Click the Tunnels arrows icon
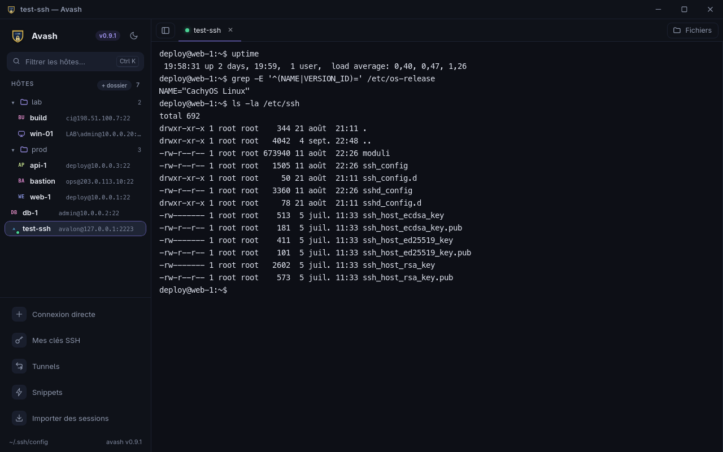 click(x=19, y=366)
